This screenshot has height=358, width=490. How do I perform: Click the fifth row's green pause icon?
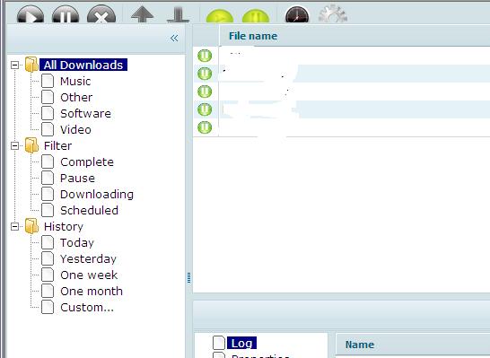(x=205, y=127)
